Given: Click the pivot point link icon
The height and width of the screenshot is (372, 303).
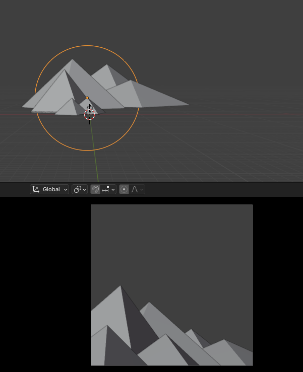Looking at the screenshot, I should [x=78, y=189].
